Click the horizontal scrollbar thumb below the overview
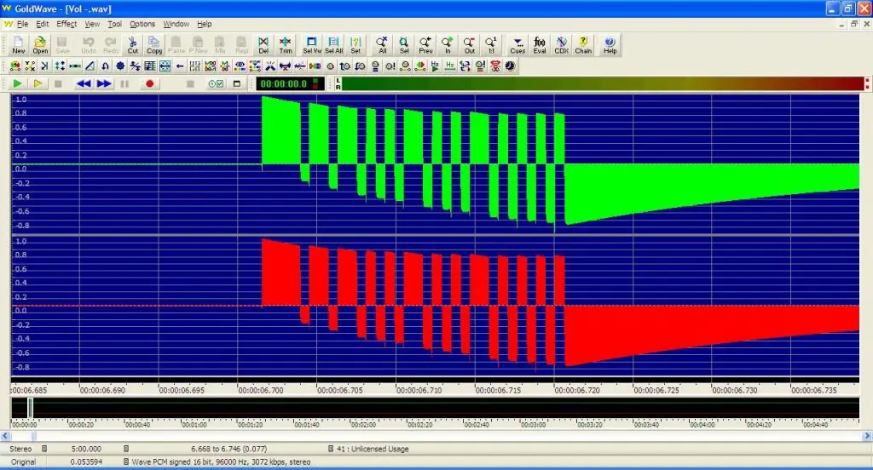The height and width of the screenshot is (470, 873). tap(33, 437)
